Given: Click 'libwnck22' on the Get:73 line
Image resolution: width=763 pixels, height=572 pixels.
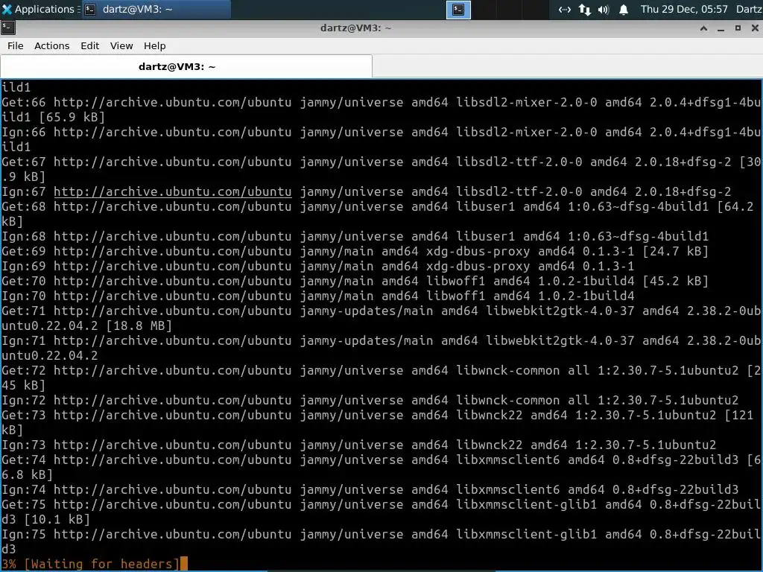Looking at the screenshot, I should tap(489, 416).
